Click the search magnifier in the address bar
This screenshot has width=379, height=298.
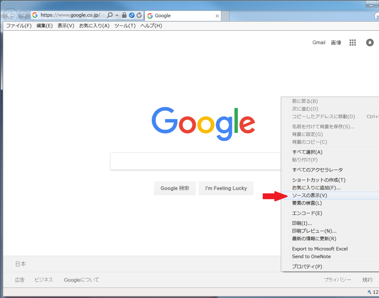(110, 16)
